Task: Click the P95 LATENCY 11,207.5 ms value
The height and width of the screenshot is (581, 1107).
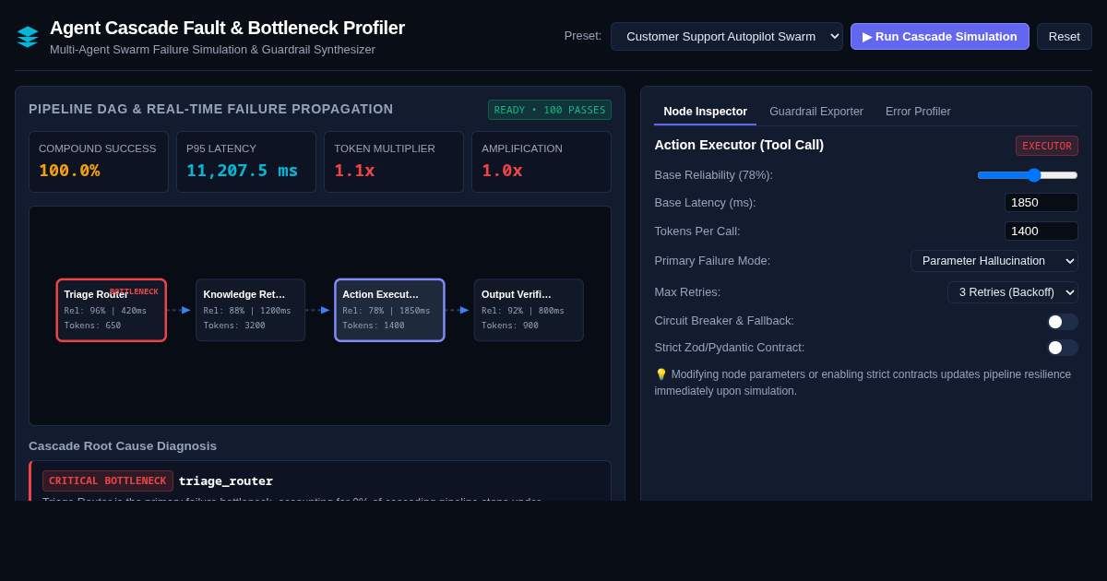Action: [243, 171]
